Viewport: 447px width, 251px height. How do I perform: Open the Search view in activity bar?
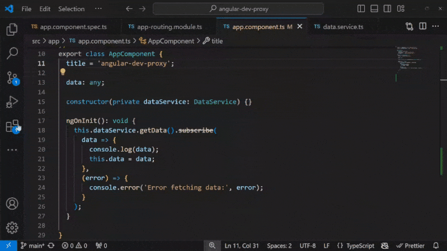point(12,54)
